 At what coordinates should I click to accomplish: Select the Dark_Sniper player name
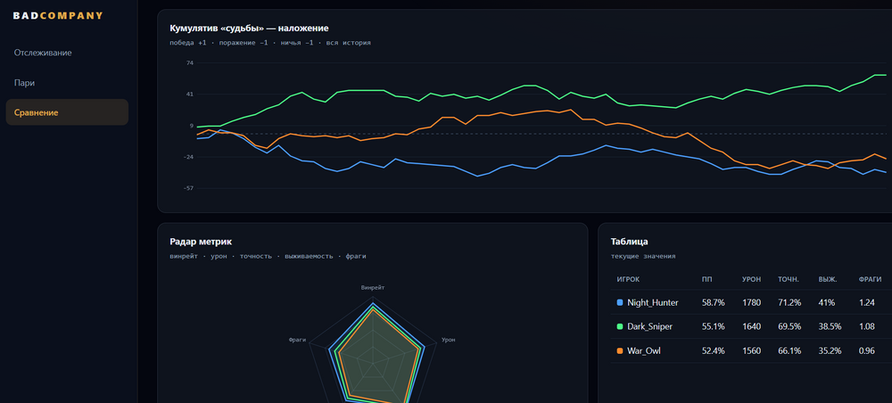[649, 327]
